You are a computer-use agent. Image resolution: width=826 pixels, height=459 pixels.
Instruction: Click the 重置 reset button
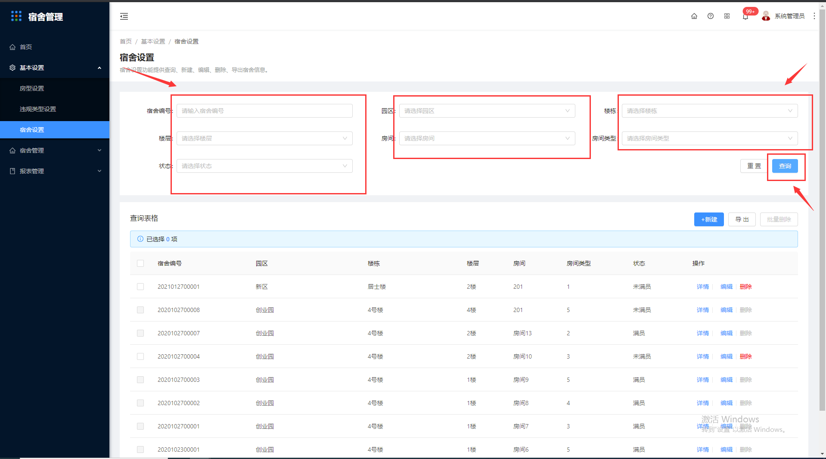point(754,166)
